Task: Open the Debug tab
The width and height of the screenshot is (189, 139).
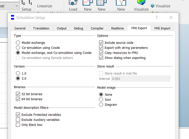Action: point(78,28)
